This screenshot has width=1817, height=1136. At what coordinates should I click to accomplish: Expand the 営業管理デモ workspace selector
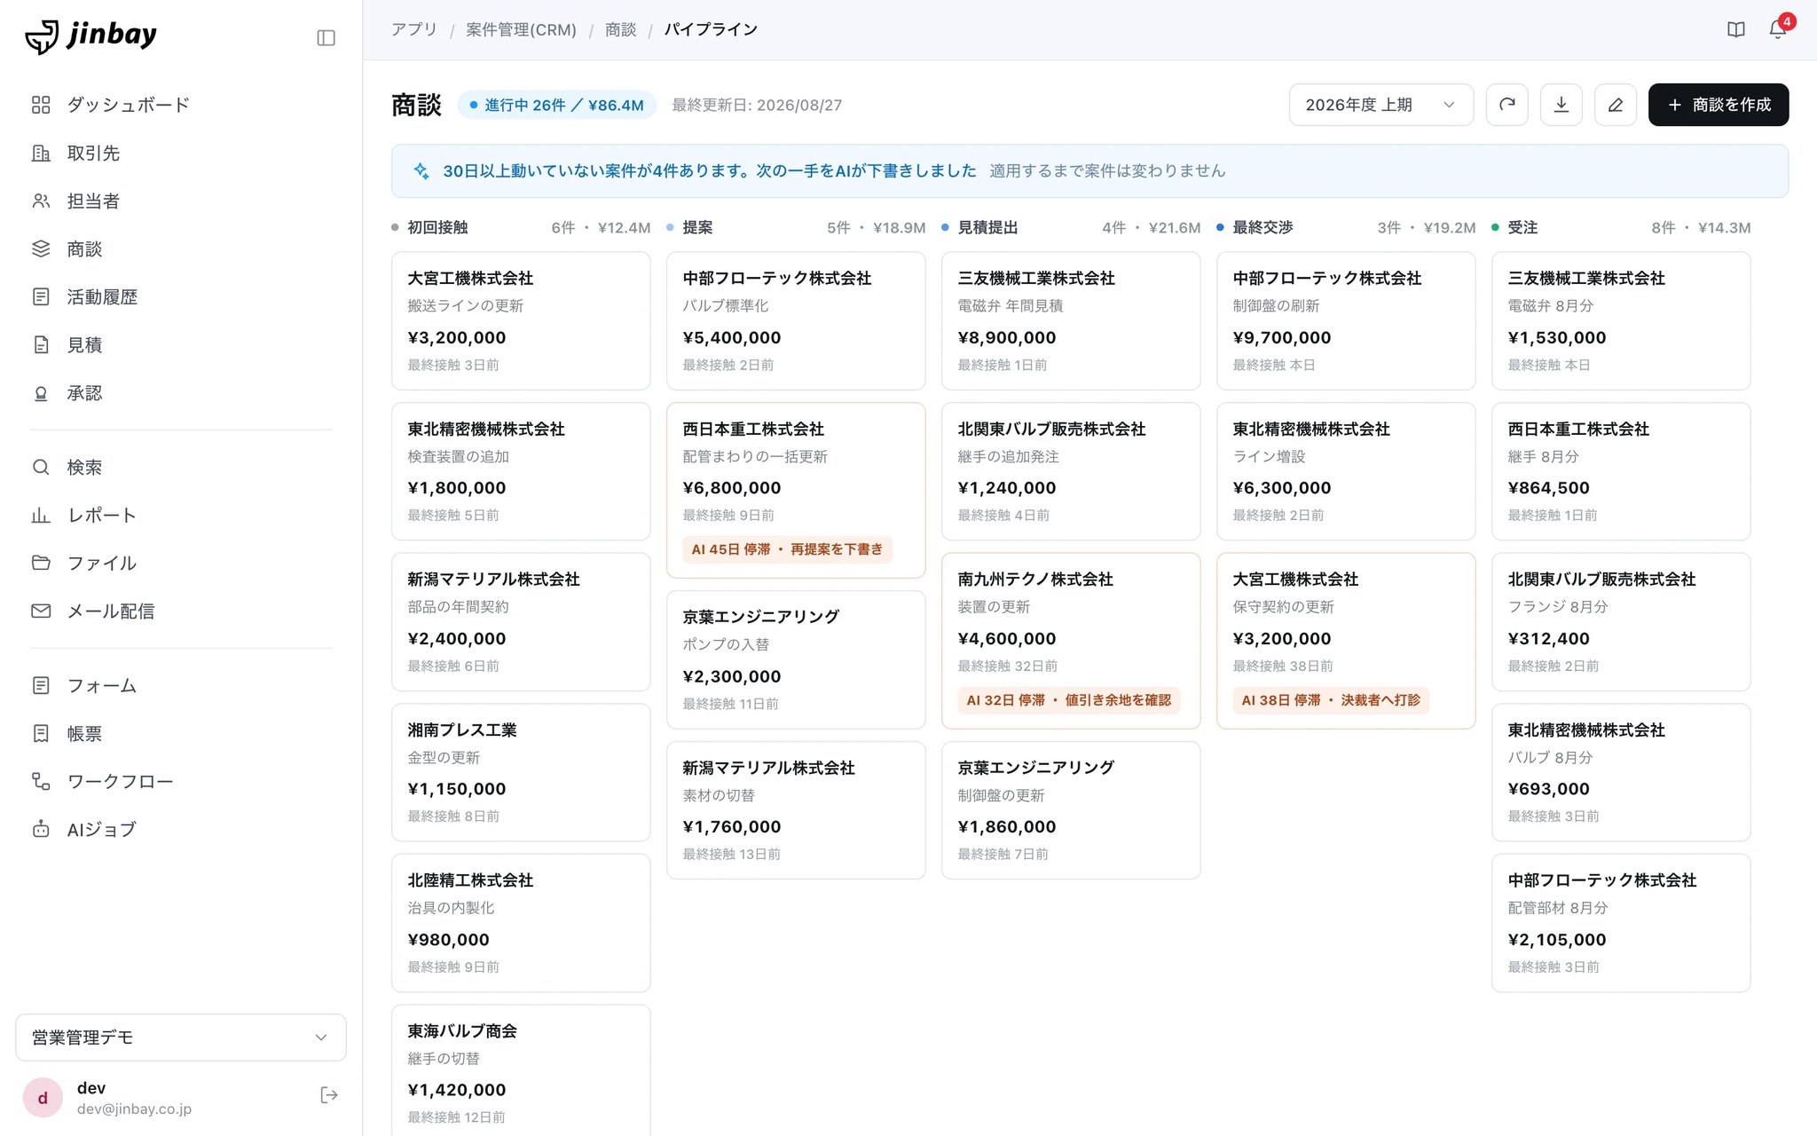tap(180, 1037)
